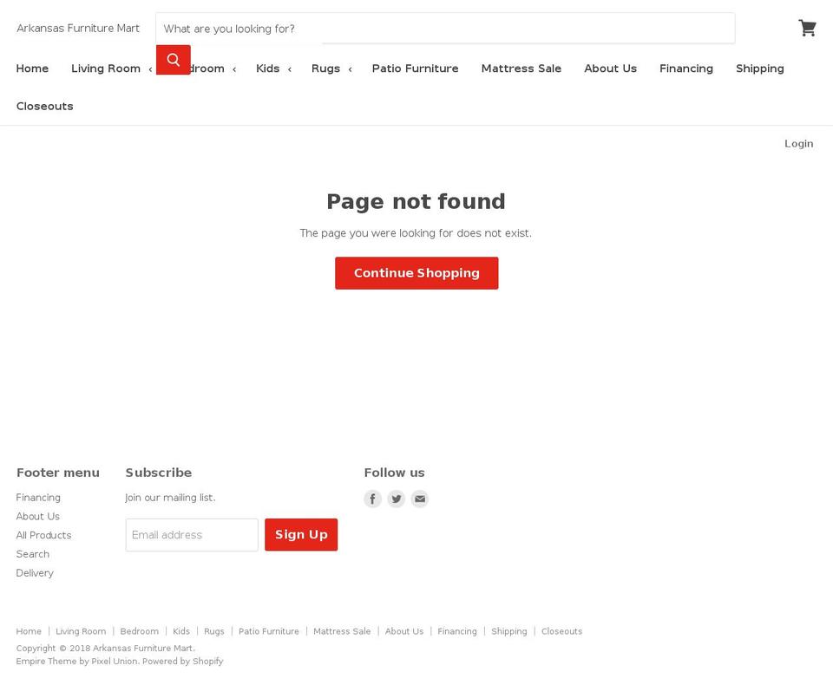
Task: Click the red search magnifier button
Action: point(174,60)
